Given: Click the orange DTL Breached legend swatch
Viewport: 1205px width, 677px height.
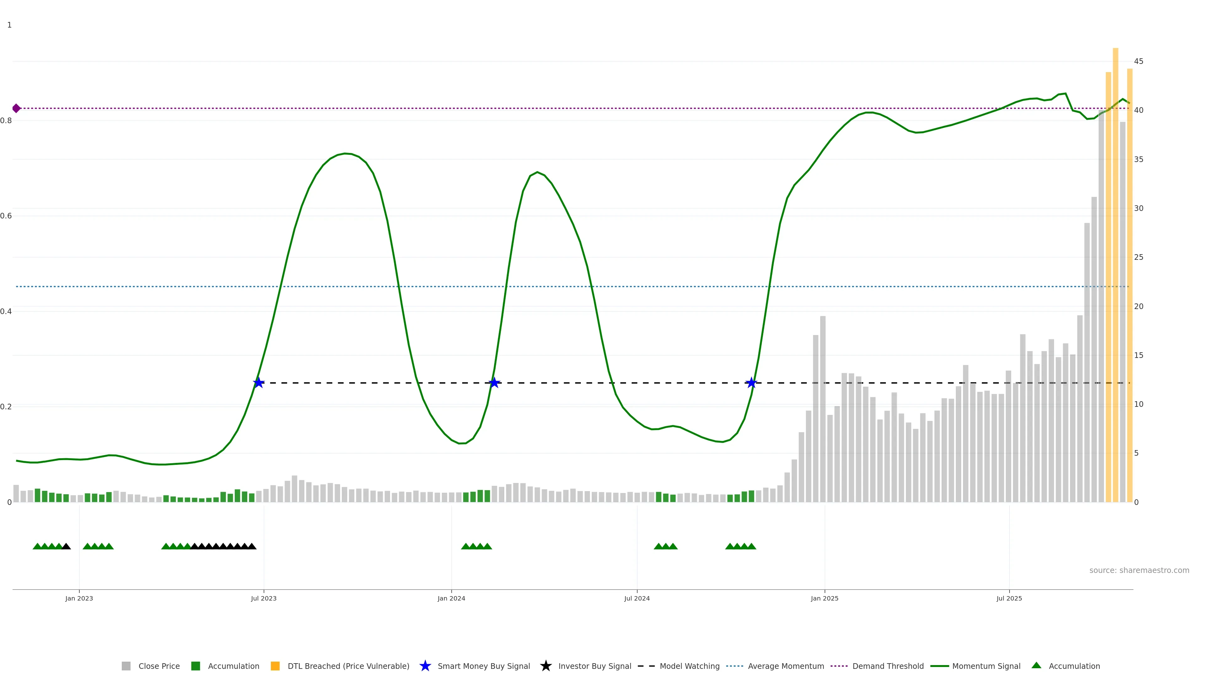Looking at the screenshot, I should tap(275, 666).
